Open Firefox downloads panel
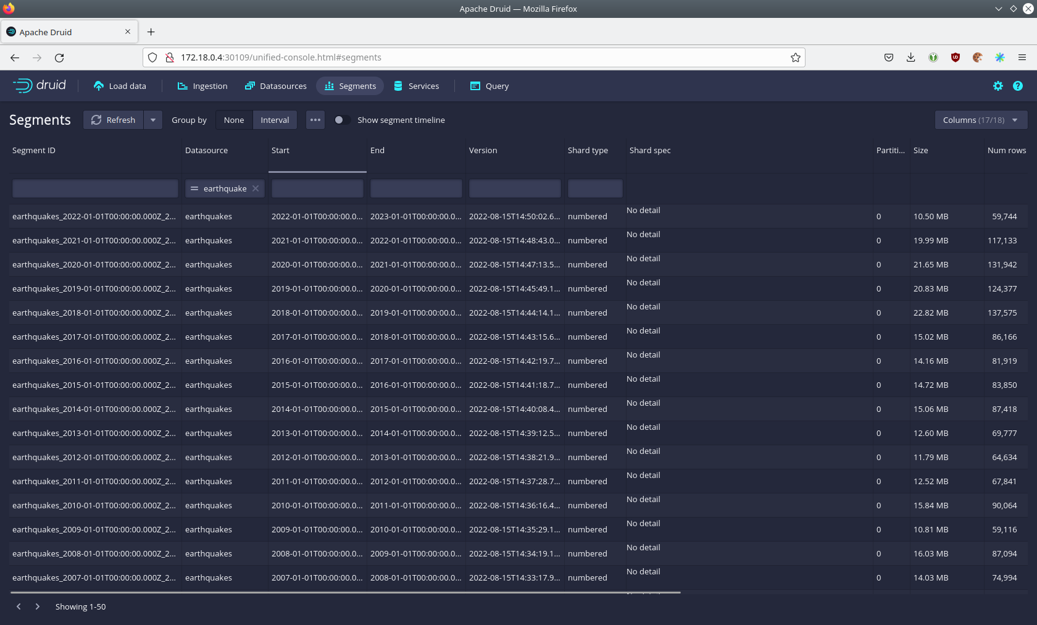This screenshot has height=625, width=1037. pos(910,57)
